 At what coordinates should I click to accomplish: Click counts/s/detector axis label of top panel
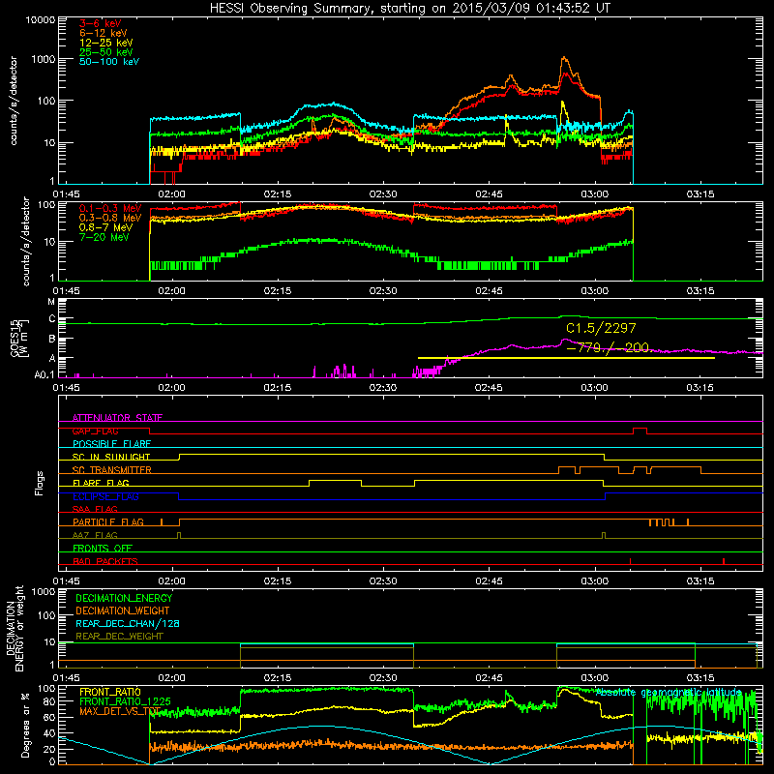[14, 101]
